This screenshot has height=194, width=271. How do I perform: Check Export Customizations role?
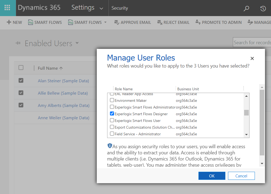point(112,127)
